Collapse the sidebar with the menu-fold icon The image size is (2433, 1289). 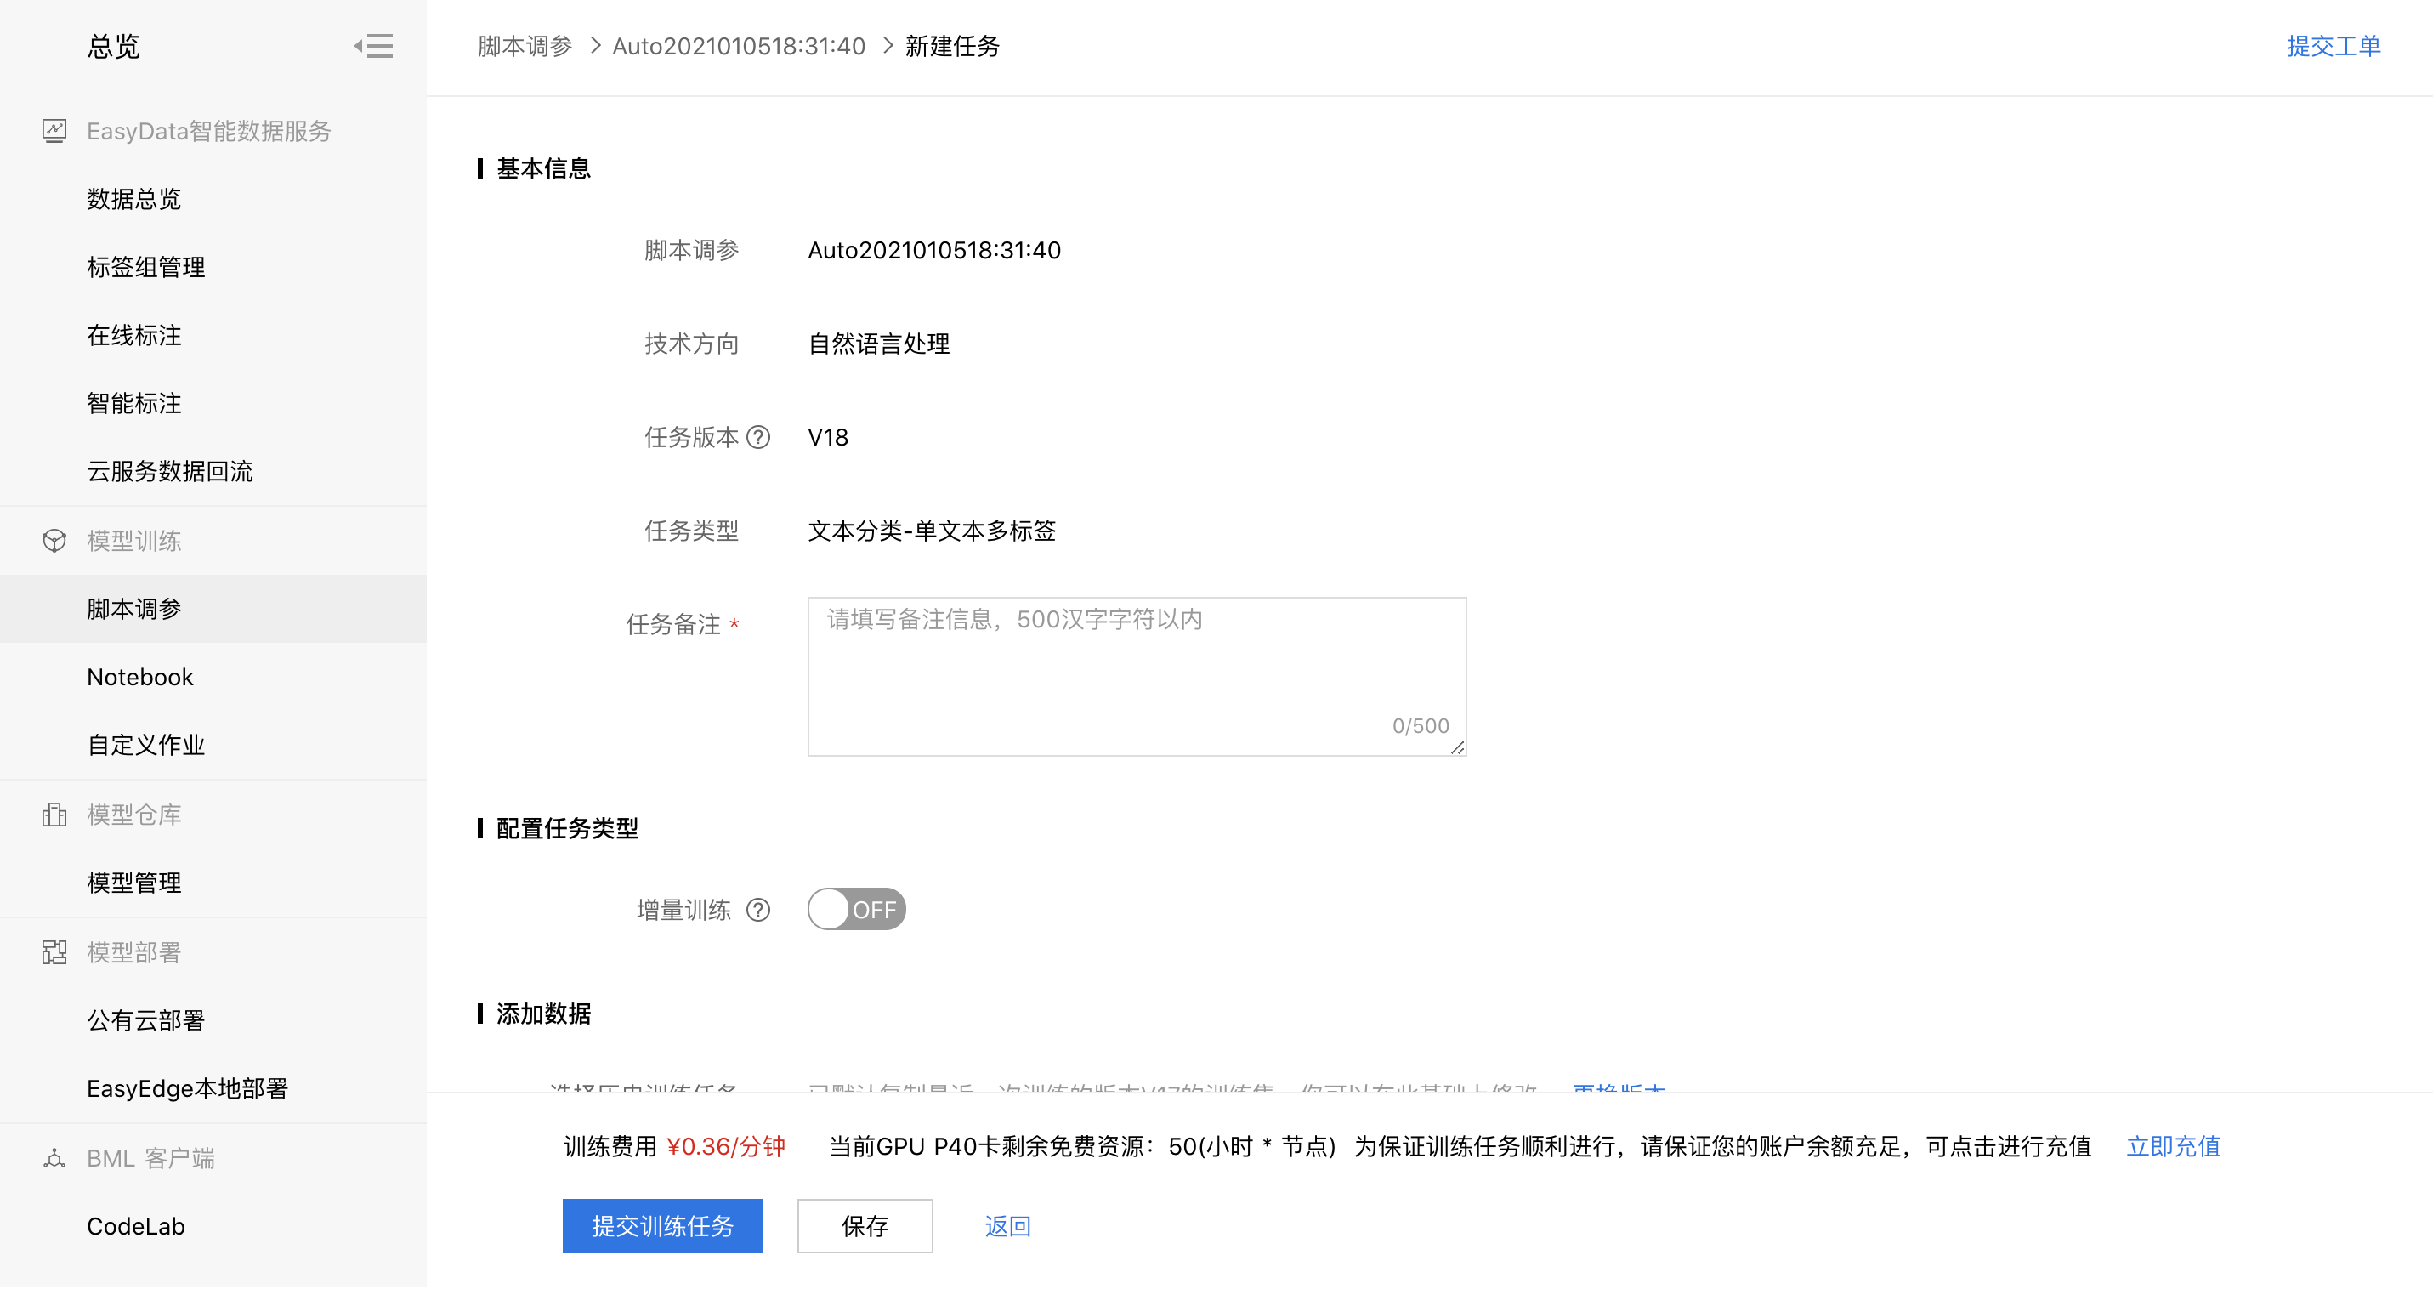374,46
